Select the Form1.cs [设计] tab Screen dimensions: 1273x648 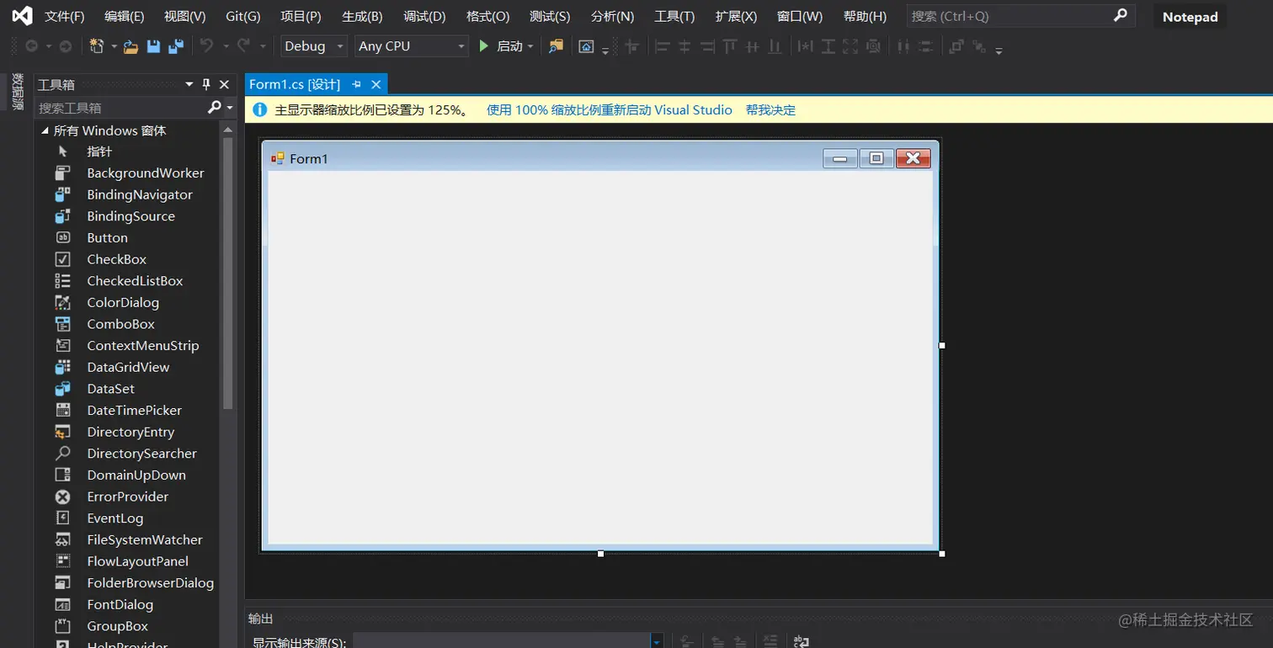(295, 84)
